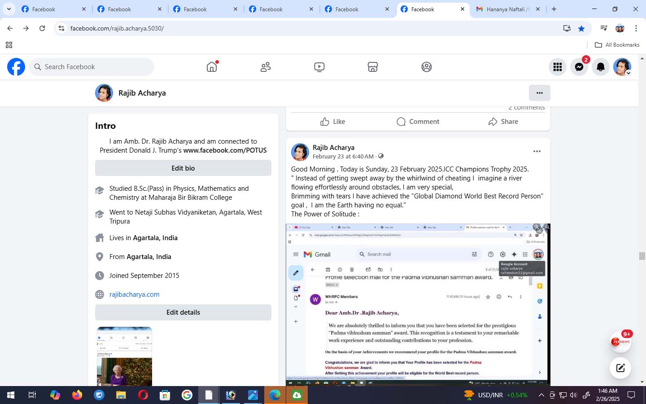Open the Facebook menu grid icon

558,67
